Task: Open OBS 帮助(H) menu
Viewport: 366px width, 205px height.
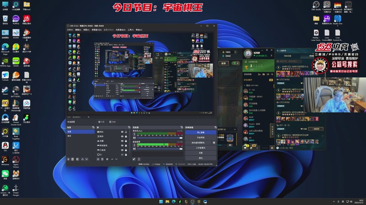Action: pyautogui.click(x=139, y=30)
